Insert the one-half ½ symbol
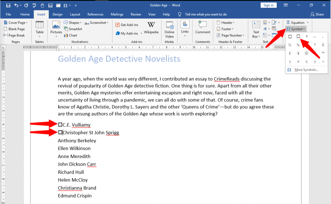Screen dimensions: 331x204 290,45
